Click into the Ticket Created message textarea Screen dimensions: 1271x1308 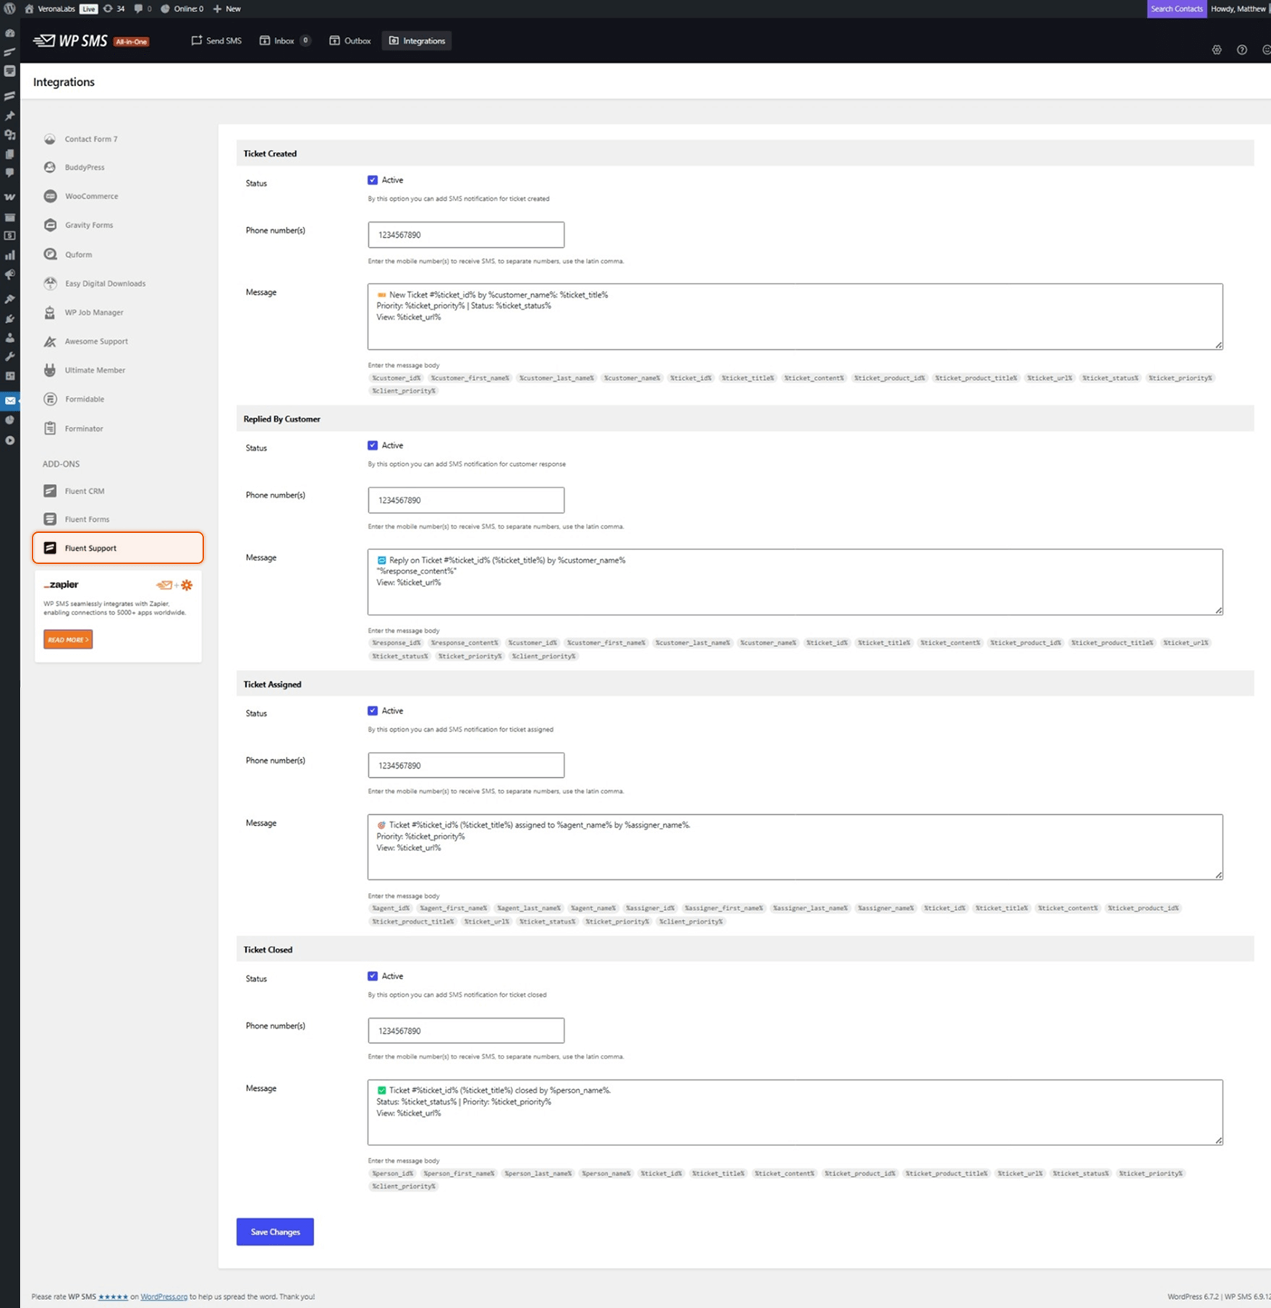point(795,317)
